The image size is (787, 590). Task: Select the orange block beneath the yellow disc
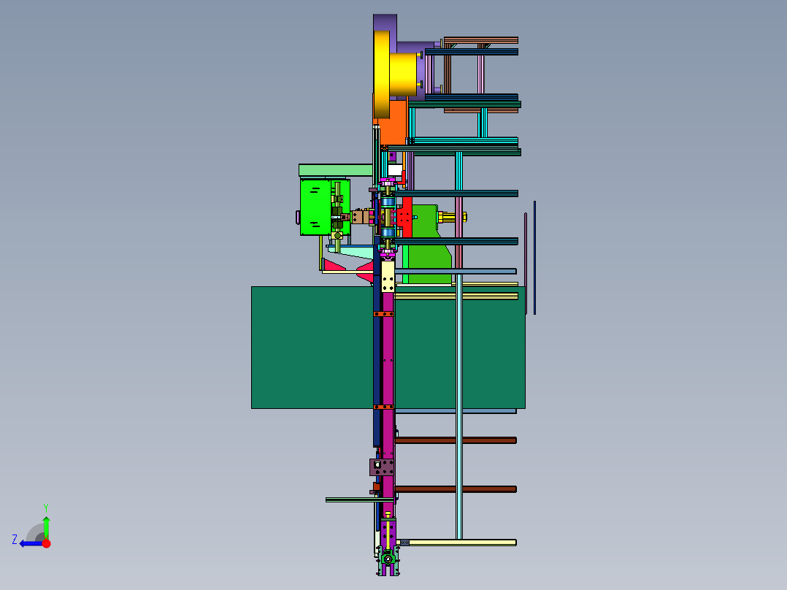(393, 122)
